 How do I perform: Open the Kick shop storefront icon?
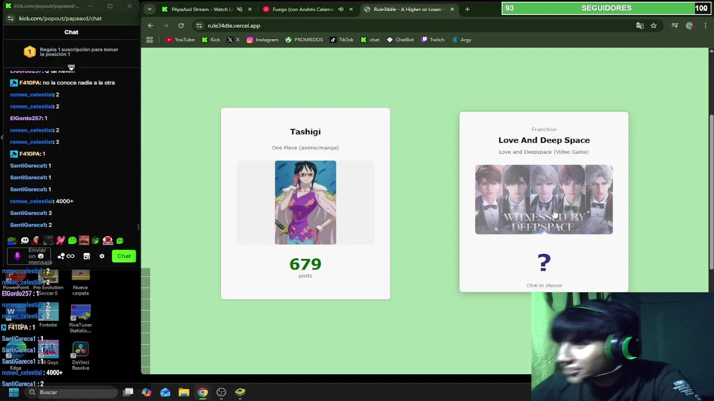[x=86, y=256]
